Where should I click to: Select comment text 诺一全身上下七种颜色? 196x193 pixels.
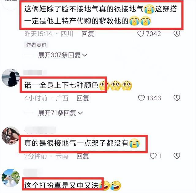pos(61,85)
